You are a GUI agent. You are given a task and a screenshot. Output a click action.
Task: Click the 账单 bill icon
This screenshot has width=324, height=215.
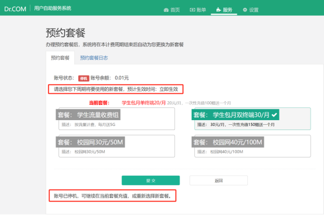[x=192, y=10]
